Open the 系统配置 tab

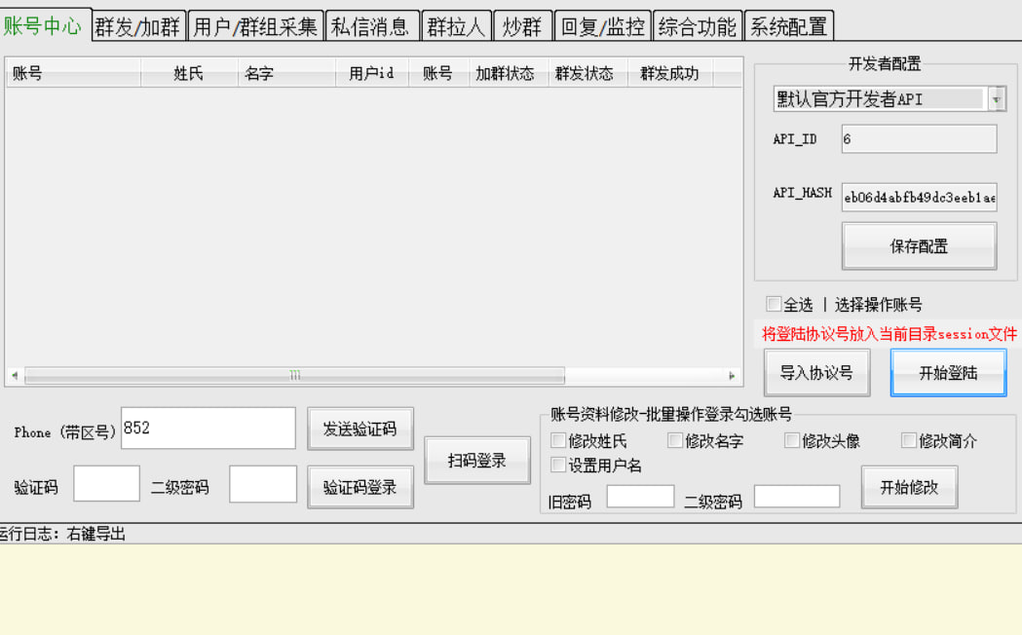pos(787,26)
